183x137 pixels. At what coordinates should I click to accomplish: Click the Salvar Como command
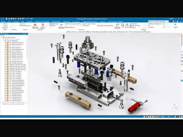pos(147,32)
